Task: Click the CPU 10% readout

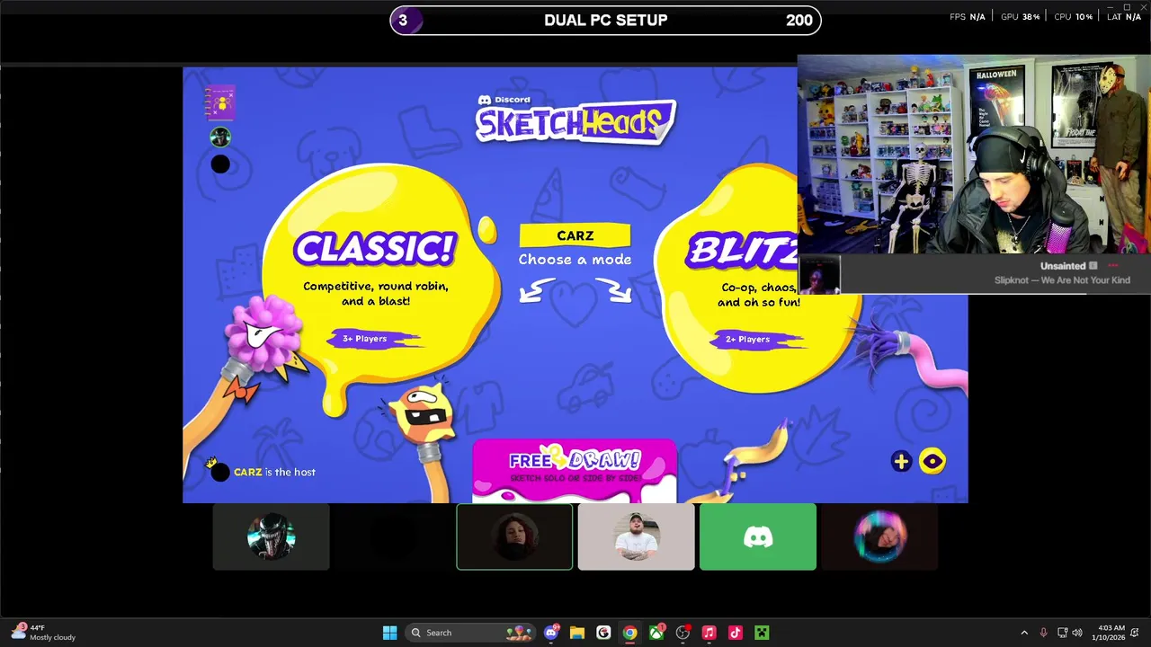Action: [1073, 17]
